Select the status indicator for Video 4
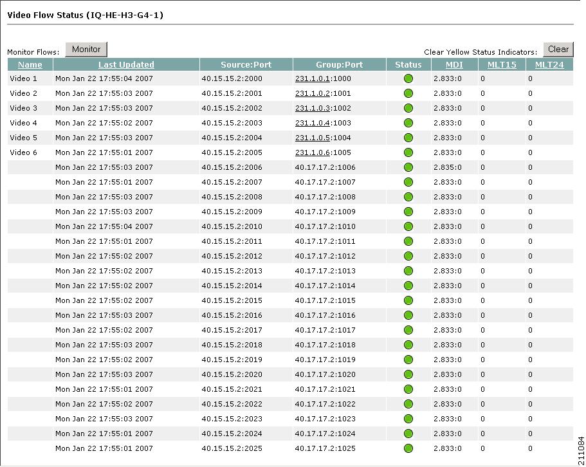586x467 pixels. point(408,123)
